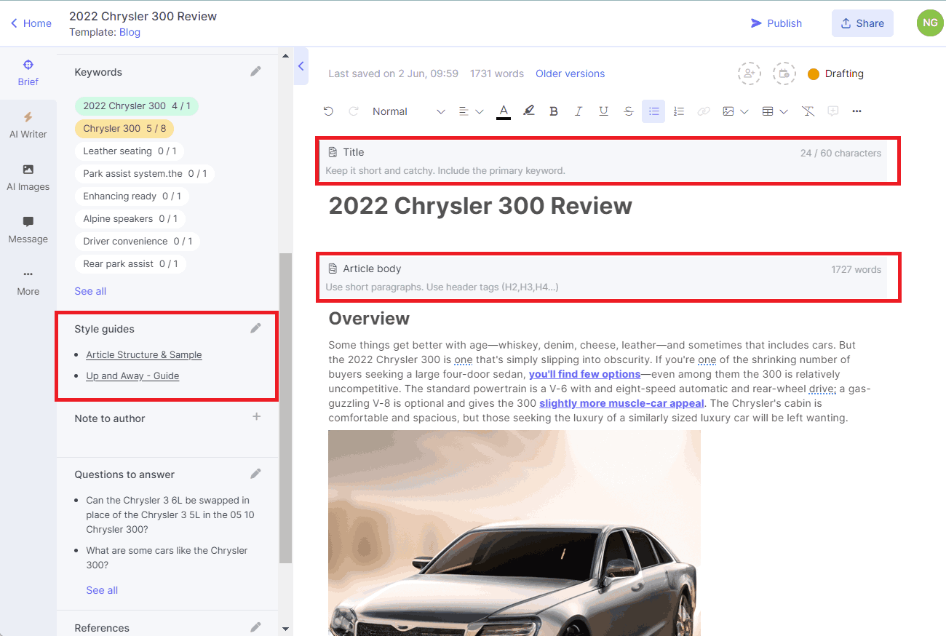Open the "slightly more muscle-car appeal" link
Screen dimensions: 946x636
[x=621, y=403]
